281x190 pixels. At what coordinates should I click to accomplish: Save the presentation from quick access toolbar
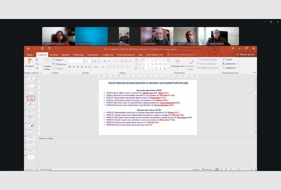point(28,48)
